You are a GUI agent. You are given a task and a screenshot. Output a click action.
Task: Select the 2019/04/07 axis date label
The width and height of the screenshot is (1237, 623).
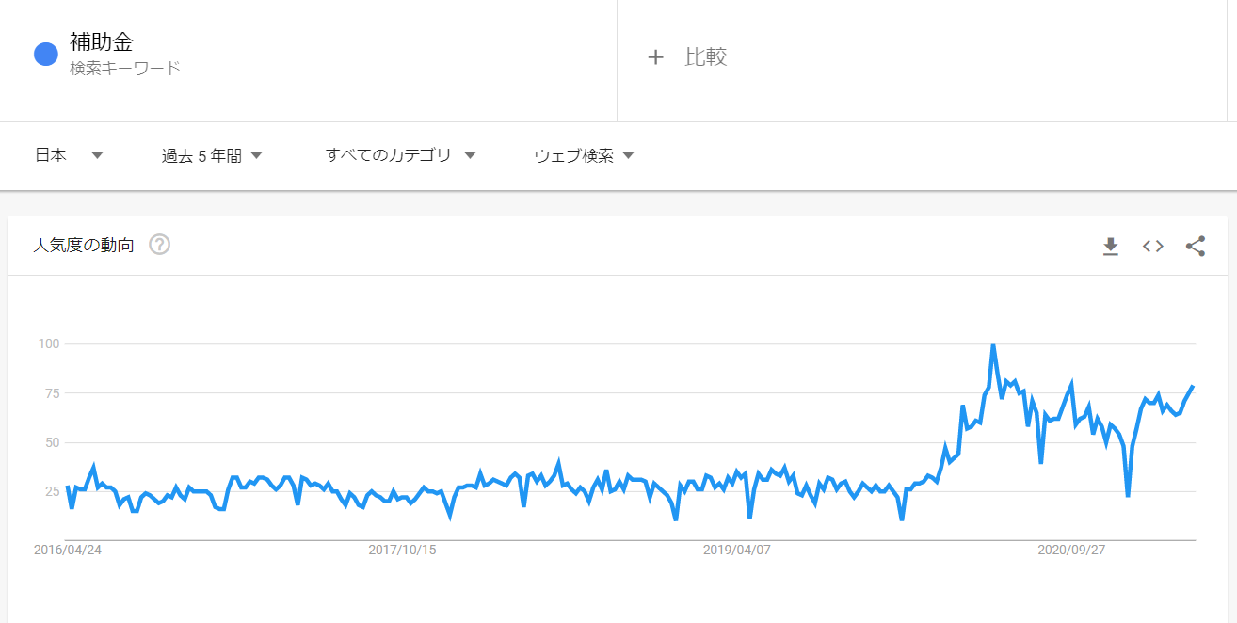737,551
